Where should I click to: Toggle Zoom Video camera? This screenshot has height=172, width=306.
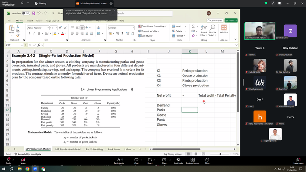(23, 161)
